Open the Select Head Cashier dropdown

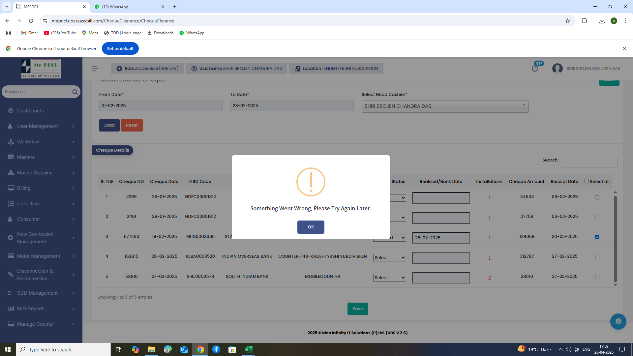pos(445,106)
